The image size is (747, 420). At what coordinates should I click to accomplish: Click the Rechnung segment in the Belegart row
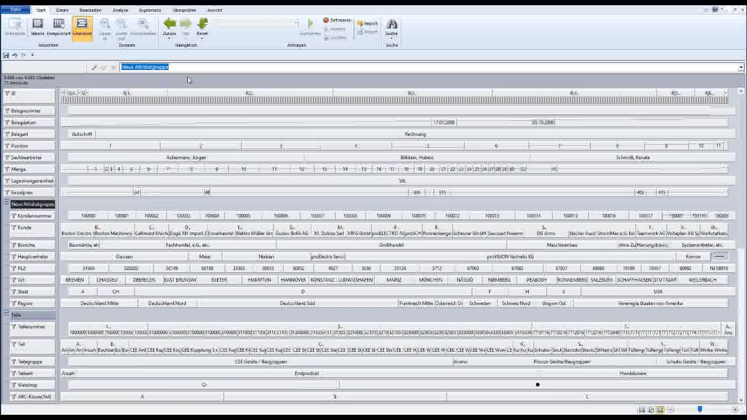[415, 134]
